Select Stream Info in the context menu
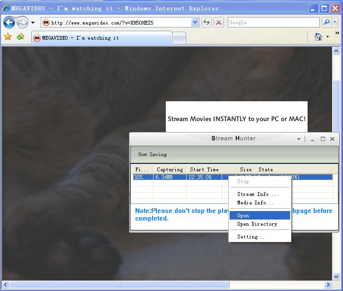The height and width of the screenshot is (291, 343). click(x=258, y=194)
